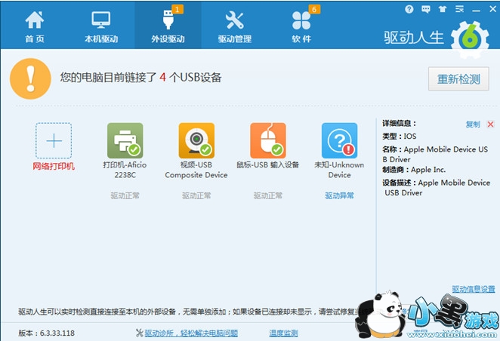Select the Aficio 2238C printer icon
This screenshot has width=500, height=341.
click(125, 140)
